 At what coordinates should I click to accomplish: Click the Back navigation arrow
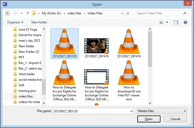pos(7,13)
